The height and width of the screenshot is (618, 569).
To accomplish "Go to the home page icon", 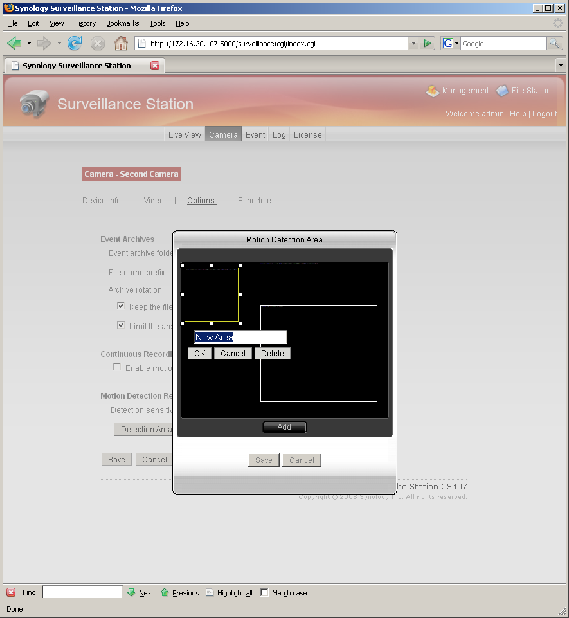I will (x=121, y=43).
